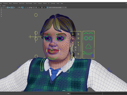Screen dimensions: 127x95
Task: Select the blue L-shaped control on right arm
Action: [x=110, y=70]
